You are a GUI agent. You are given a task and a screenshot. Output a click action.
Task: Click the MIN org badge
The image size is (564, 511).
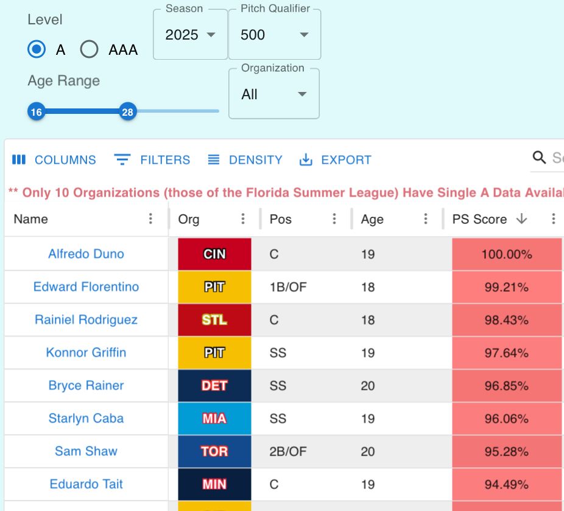coord(214,484)
